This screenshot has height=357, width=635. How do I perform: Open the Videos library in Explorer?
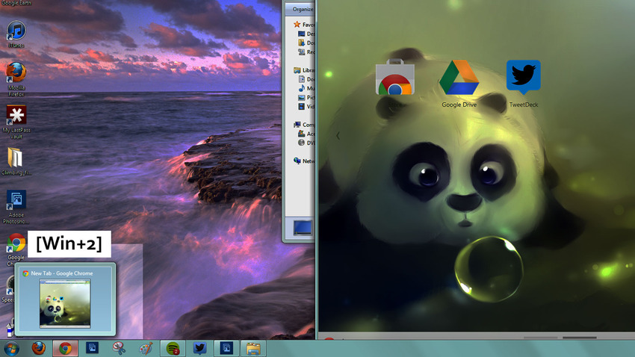pyautogui.click(x=306, y=107)
